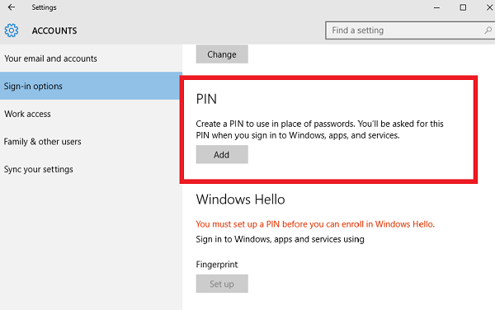The image size is (495, 310).
Task: Click the Change button
Action: (x=222, y=54)
